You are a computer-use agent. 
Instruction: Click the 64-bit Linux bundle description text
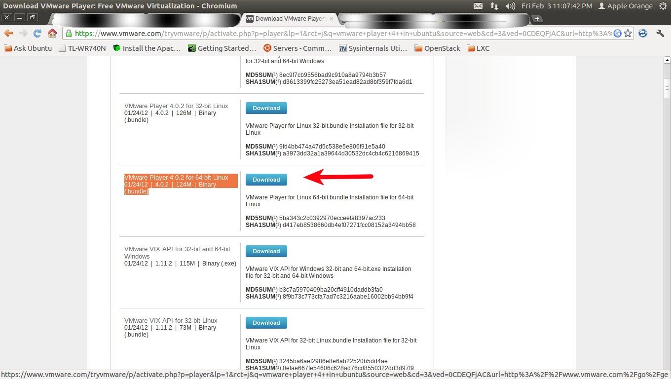(x=330, y=201)
